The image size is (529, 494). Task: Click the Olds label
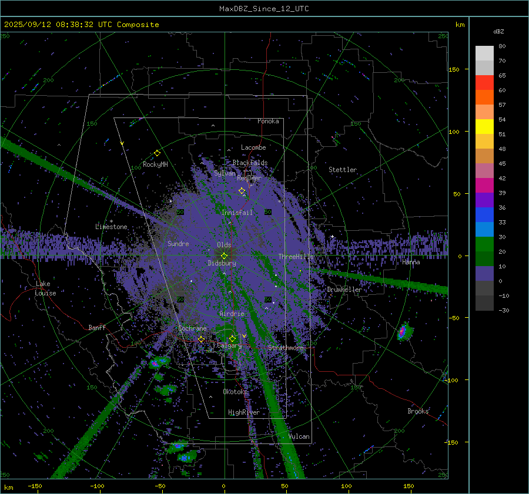224,245
